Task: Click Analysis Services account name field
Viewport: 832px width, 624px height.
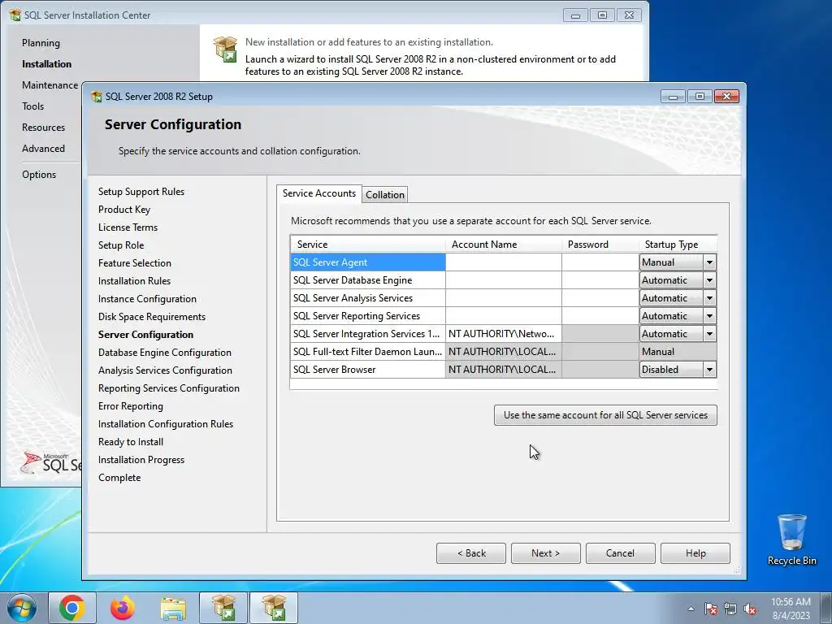Action: (x=504, y=298)
